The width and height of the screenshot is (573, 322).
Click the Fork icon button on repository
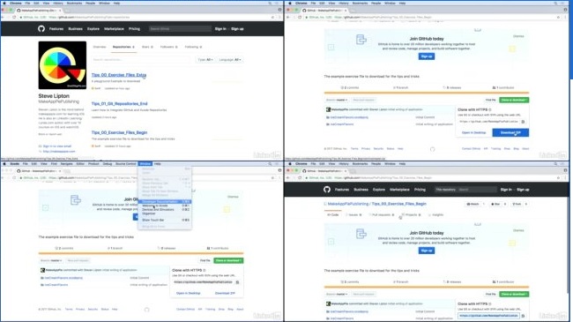click(517, 204)
